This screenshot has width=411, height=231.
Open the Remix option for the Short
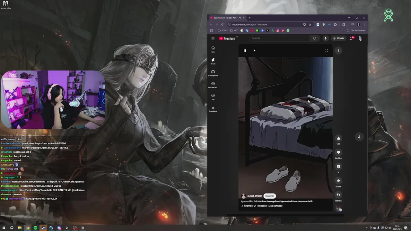coord(338,195)
